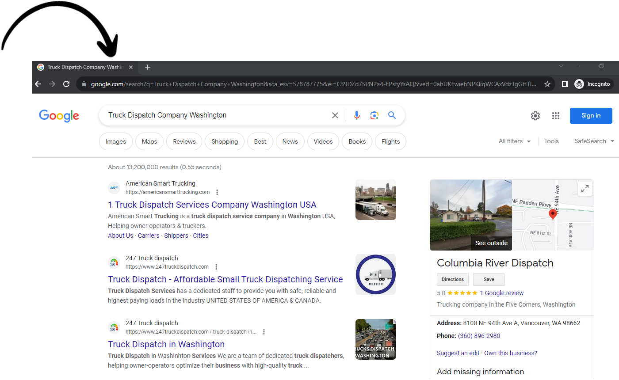
Task: Select the Maps filter tab
Action: 149,142
